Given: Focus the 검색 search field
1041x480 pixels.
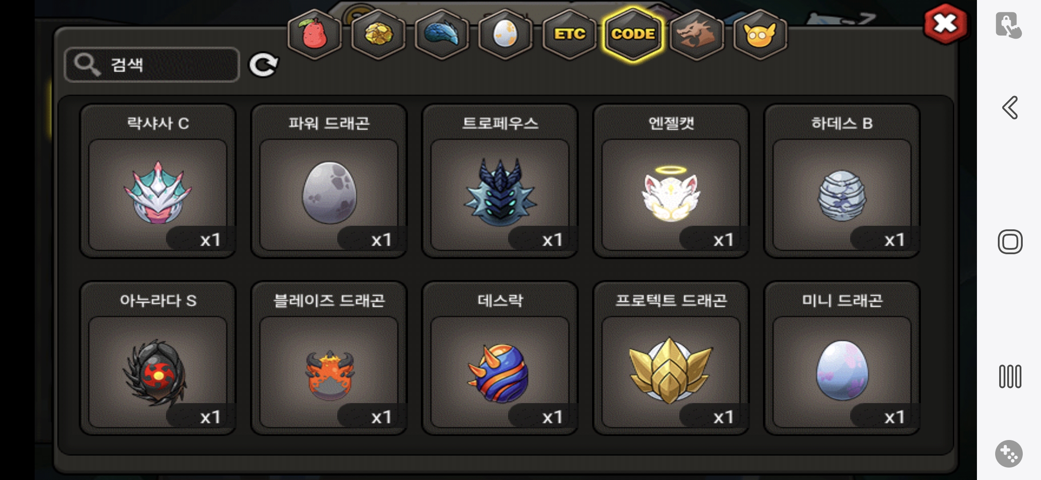Looking at the screenshot, I should click(x=152, y=65).
